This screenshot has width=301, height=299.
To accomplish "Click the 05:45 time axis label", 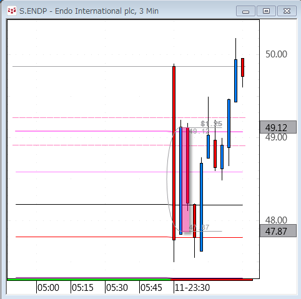I will point(151,288).
